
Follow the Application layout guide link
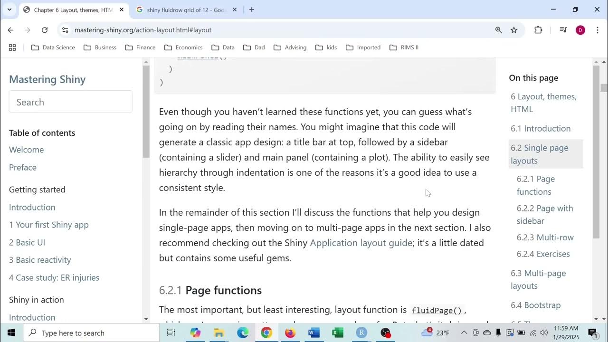(361, 243)
